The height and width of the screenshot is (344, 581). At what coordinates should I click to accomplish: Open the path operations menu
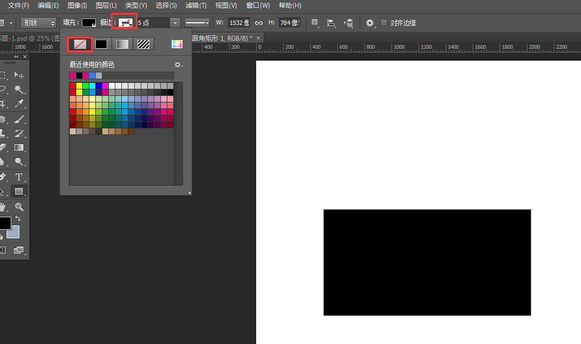(x=315, y=23)
